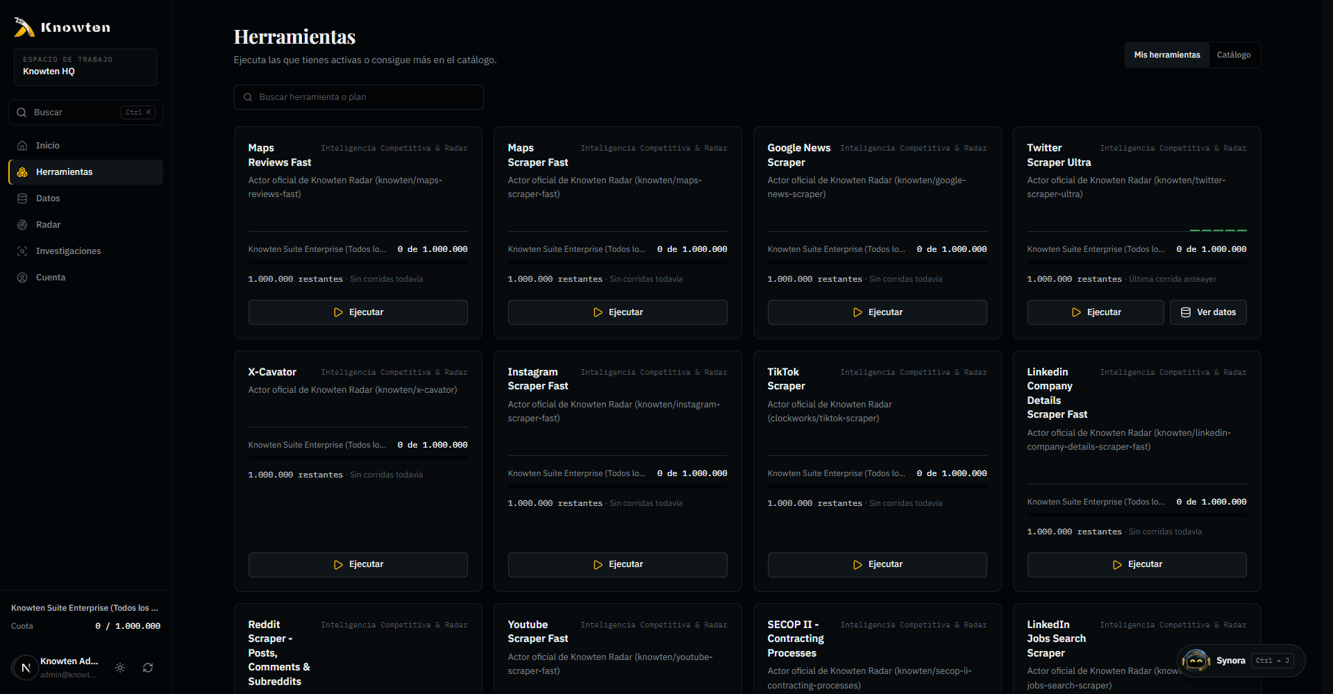Toggle the theme sun icon
1333x694 pixels.
(120, 668)
